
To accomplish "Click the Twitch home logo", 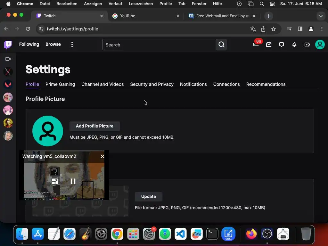I will [x=8, y=45].
